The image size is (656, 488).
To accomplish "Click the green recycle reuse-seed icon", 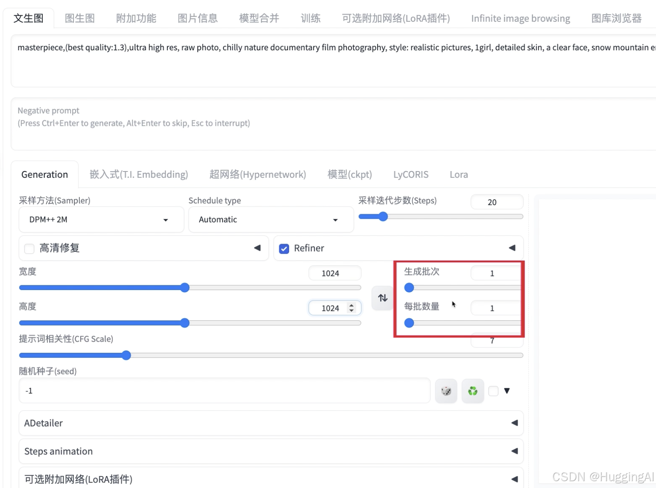I will click(x=473, y=391).
